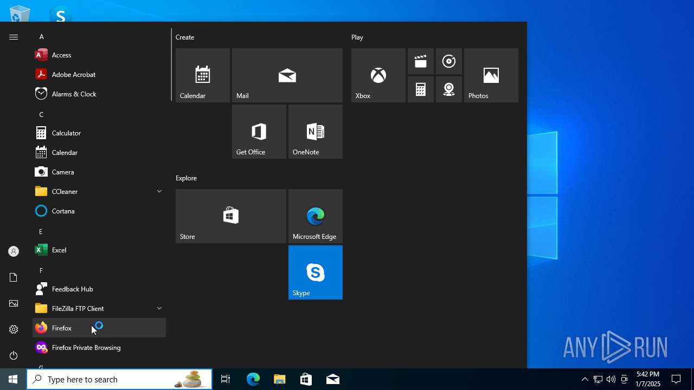Open the Microsoft Edge tile
The width and height of the screenshot is (694, 390).
click(316, 216)
